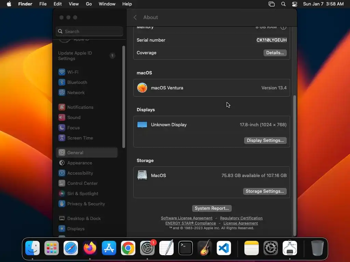Open Terminal from the Dock
This screenshot has height=262, width=350.
click(x=186, y=248)
